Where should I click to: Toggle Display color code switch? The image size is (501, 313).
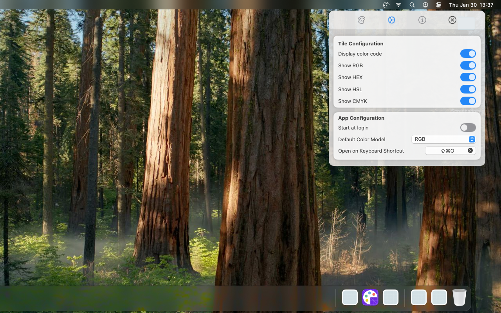[468, 54]
